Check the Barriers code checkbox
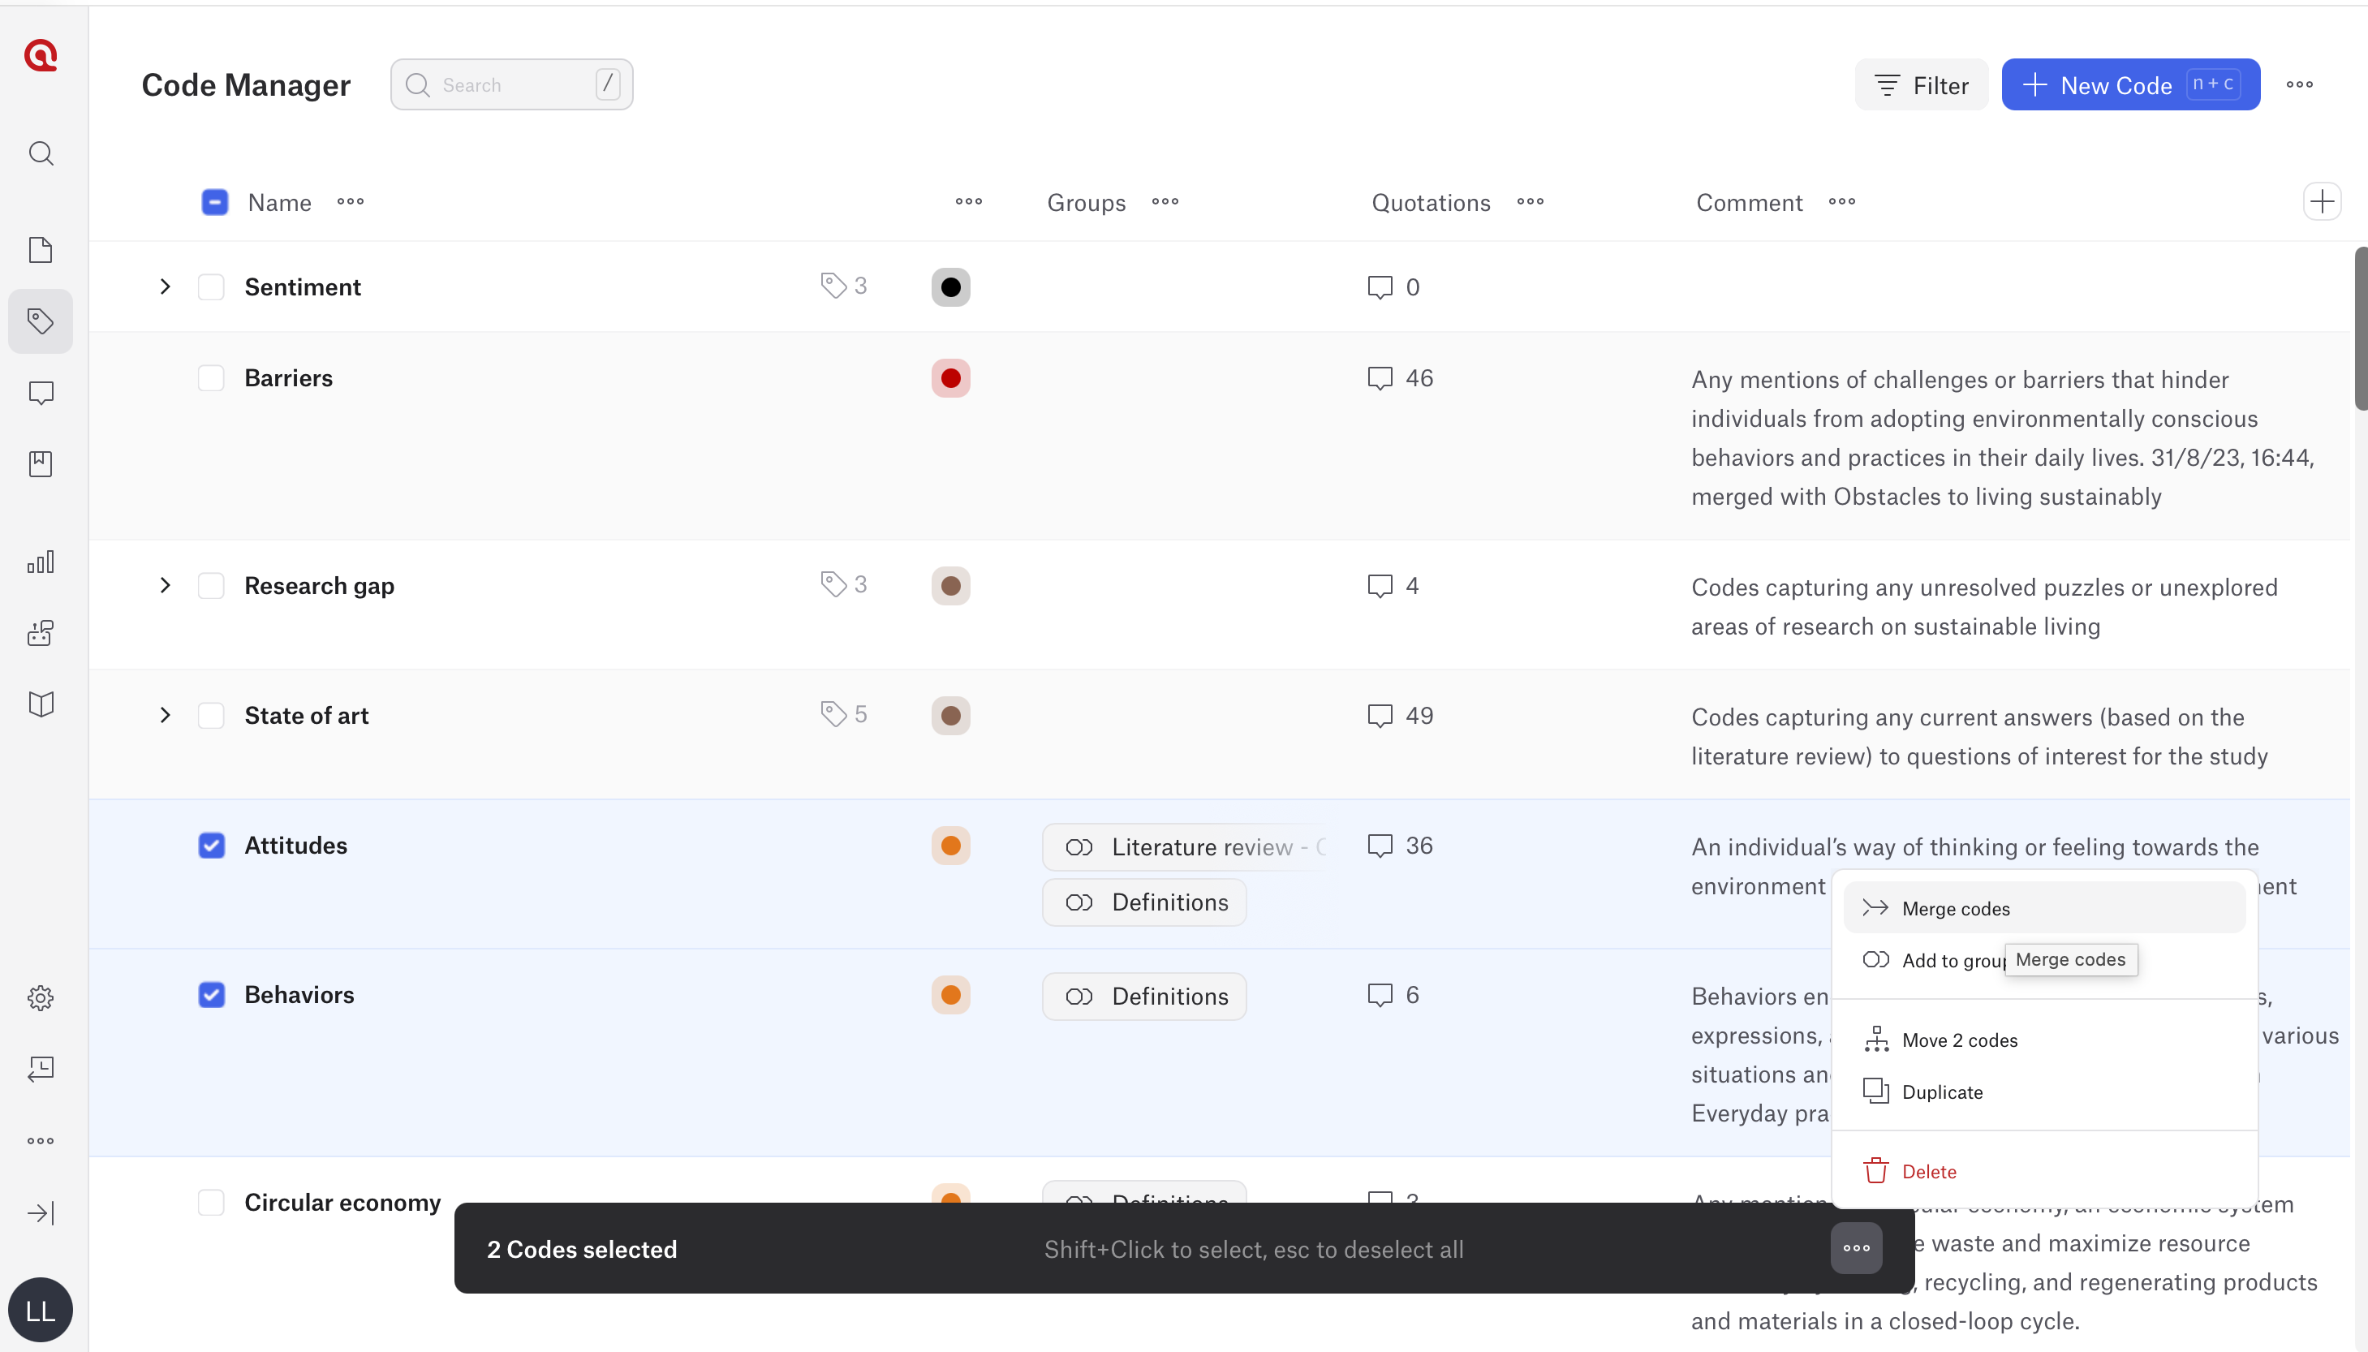Screen dimensions: 2368x1352 [x=212, y=378]
